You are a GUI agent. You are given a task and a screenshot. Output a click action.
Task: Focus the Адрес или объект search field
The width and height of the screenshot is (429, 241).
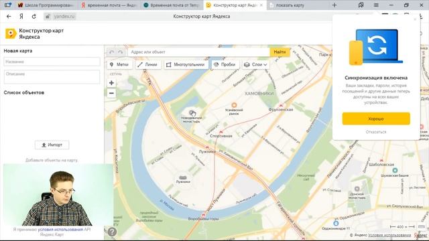pyautogui.click(x=199, y=52)
